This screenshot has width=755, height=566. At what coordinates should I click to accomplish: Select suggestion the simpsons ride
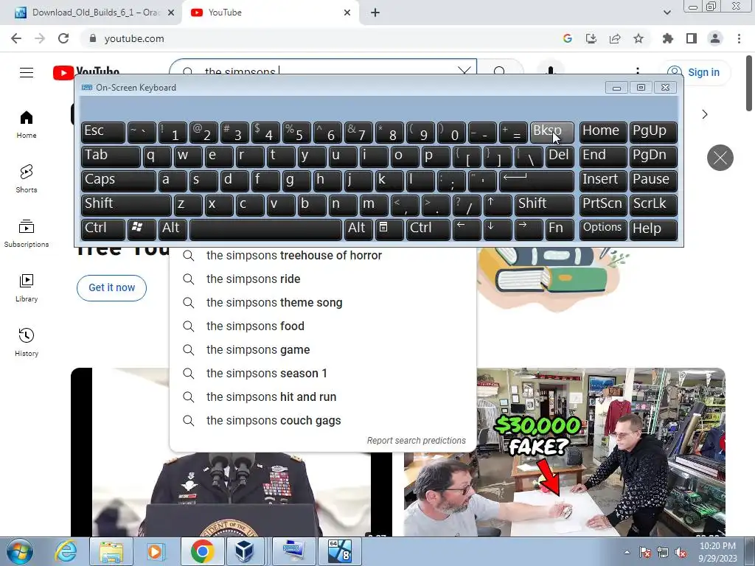coord(323,279)
